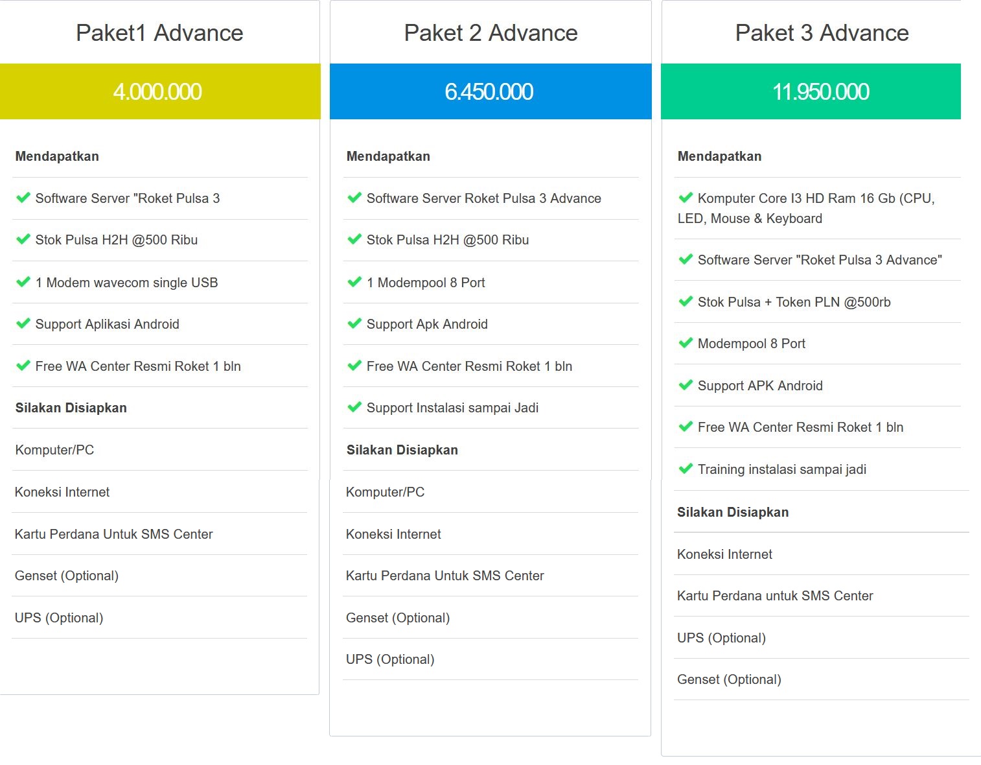
Task: Click the green 11.950.000 price banner
Action: (x=811, y=91)
